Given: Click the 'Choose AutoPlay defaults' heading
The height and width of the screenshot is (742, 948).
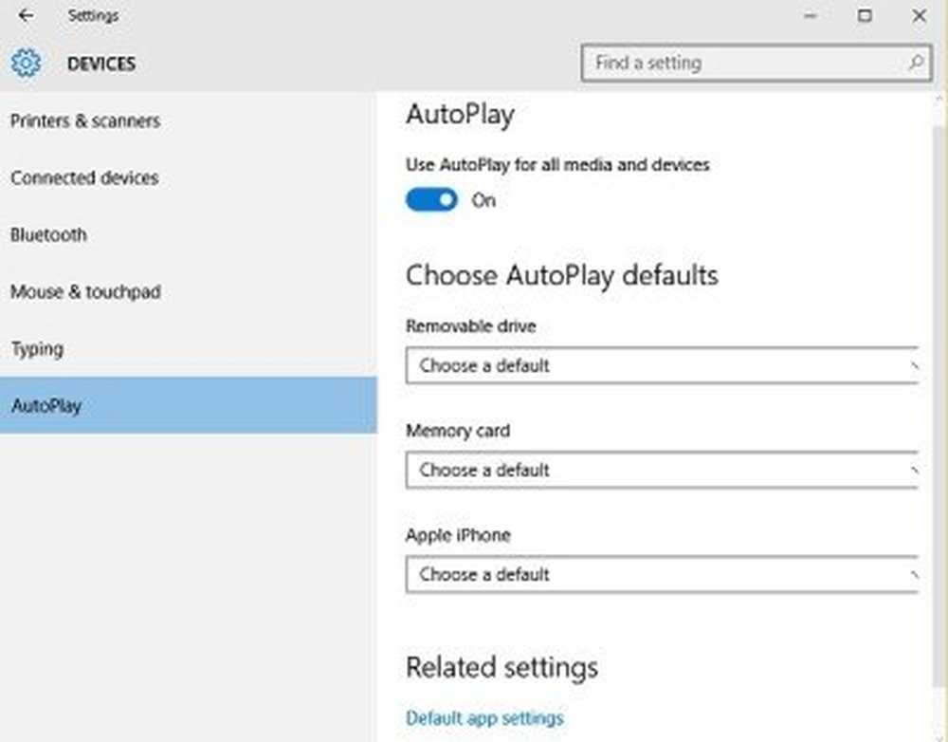Looking at the screenshot, I should 561,276.
